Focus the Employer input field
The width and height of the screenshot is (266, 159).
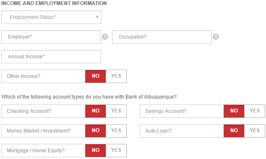click(x=51, y=37)
